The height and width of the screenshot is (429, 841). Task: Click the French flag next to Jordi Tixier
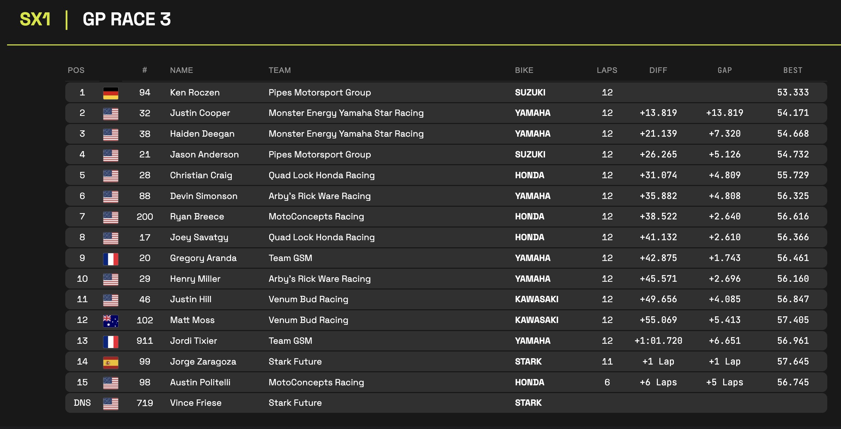pyautogui.click(x=110, y=341)
